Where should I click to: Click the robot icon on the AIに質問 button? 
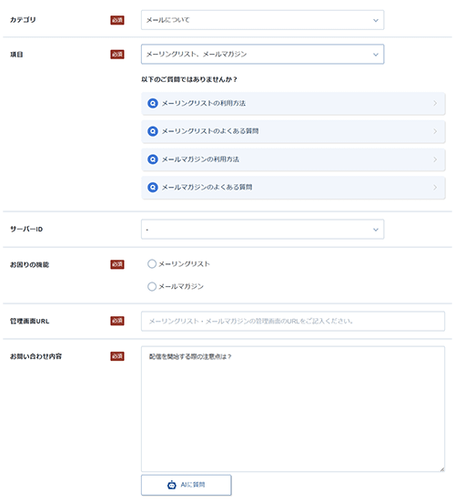click(x=172, y=485)
